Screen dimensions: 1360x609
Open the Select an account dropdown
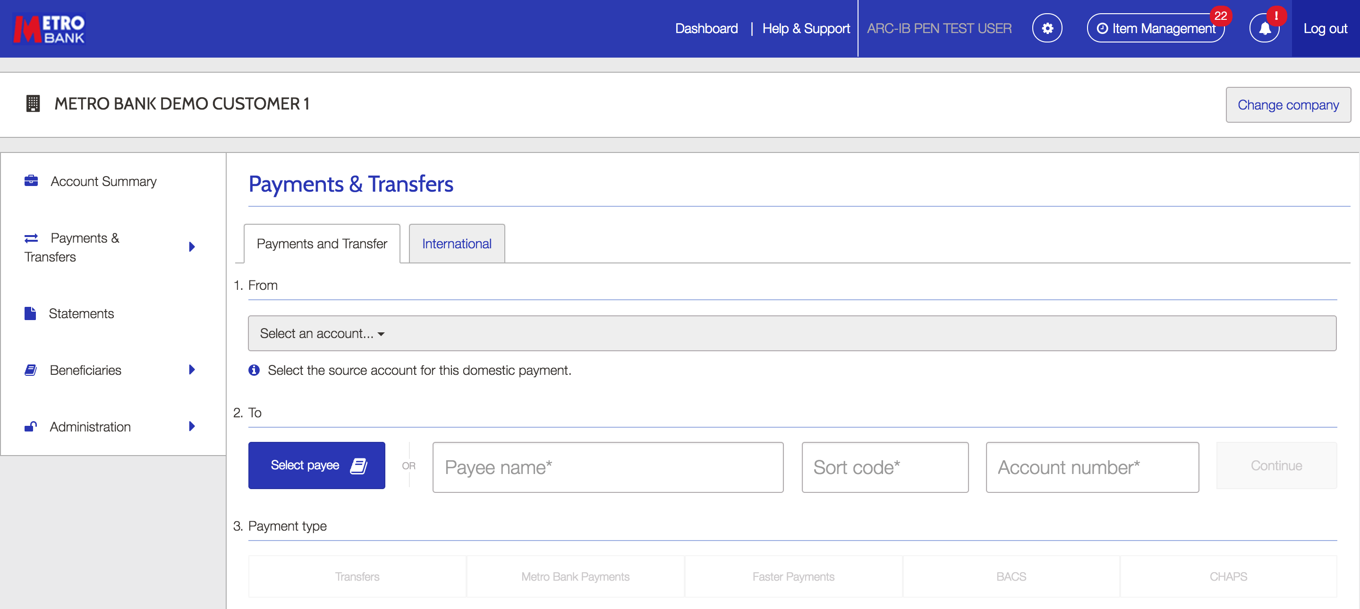tap(792, 333)
